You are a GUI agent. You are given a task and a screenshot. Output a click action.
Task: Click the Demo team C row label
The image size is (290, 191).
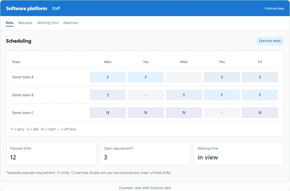[x=23, y=113]
